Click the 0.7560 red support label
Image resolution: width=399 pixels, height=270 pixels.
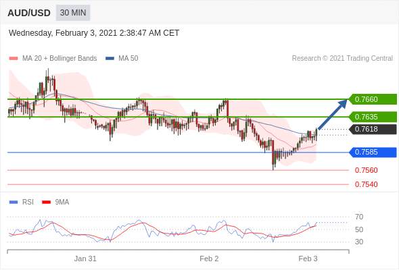pyautogui.click(x=366, y=170)
